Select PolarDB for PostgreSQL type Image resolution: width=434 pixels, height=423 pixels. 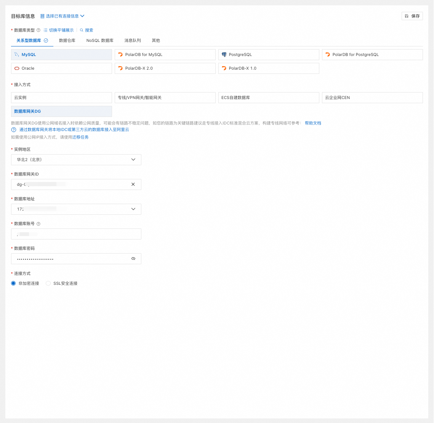tap(372, 54)
